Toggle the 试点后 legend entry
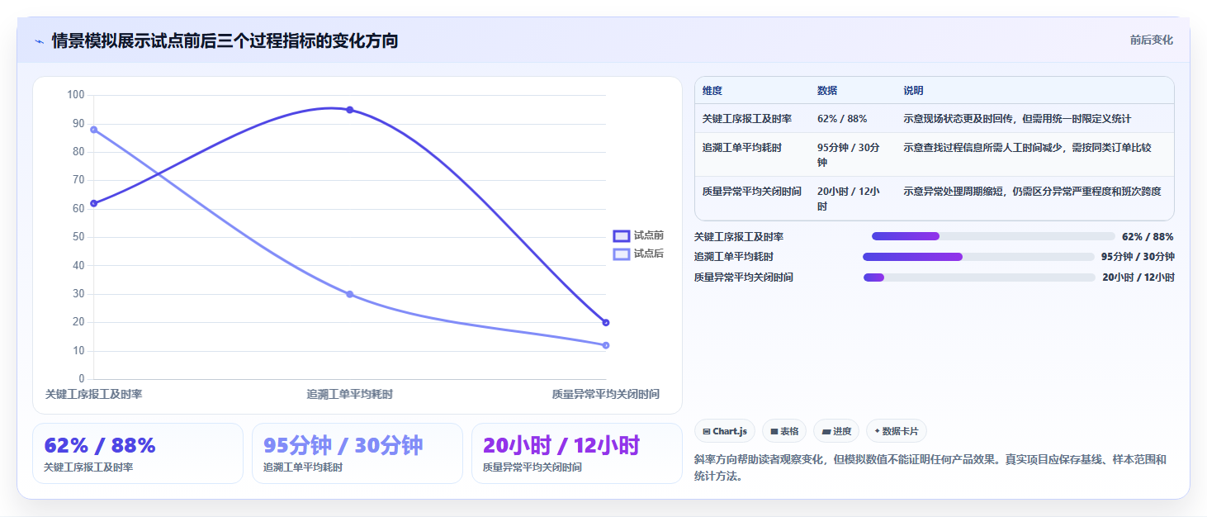This screenshot has width=1207, height=517. (x=638, y=254)
